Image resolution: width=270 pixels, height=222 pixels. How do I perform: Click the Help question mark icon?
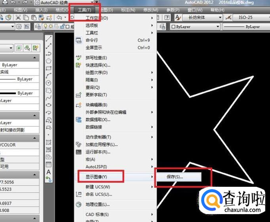pyautogui.click(x=167, y=17)
